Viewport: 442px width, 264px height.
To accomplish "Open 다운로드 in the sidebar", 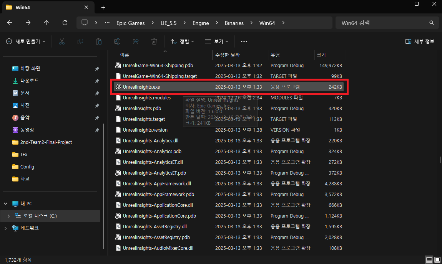I will [29, 81].
